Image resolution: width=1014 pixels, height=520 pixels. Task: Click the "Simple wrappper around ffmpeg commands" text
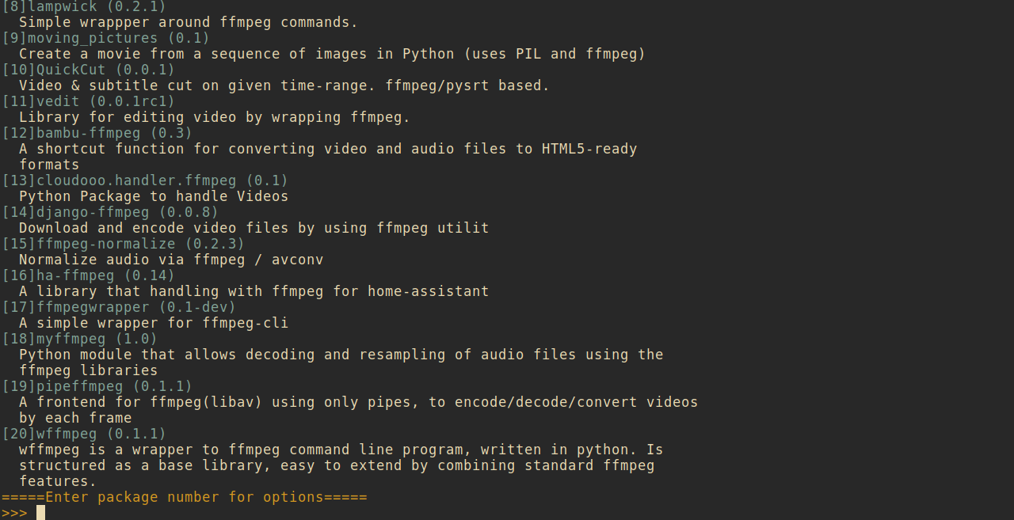click(x=189, y=22)
